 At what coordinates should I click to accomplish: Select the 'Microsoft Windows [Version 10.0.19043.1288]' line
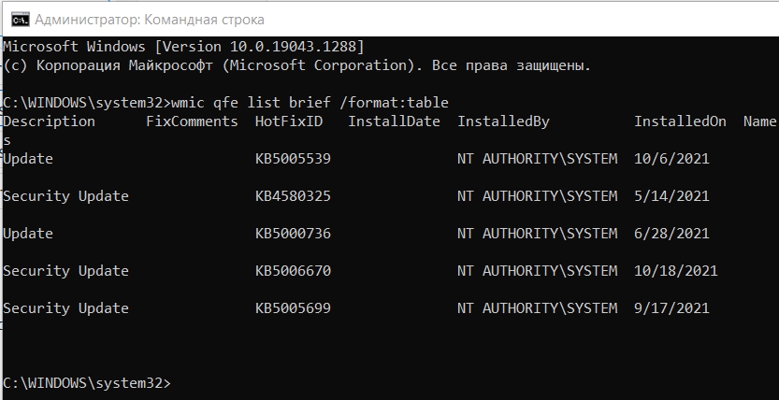184,47
